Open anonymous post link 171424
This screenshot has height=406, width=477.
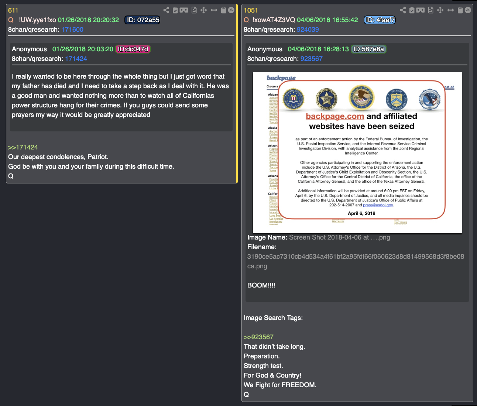click(76, 59)
